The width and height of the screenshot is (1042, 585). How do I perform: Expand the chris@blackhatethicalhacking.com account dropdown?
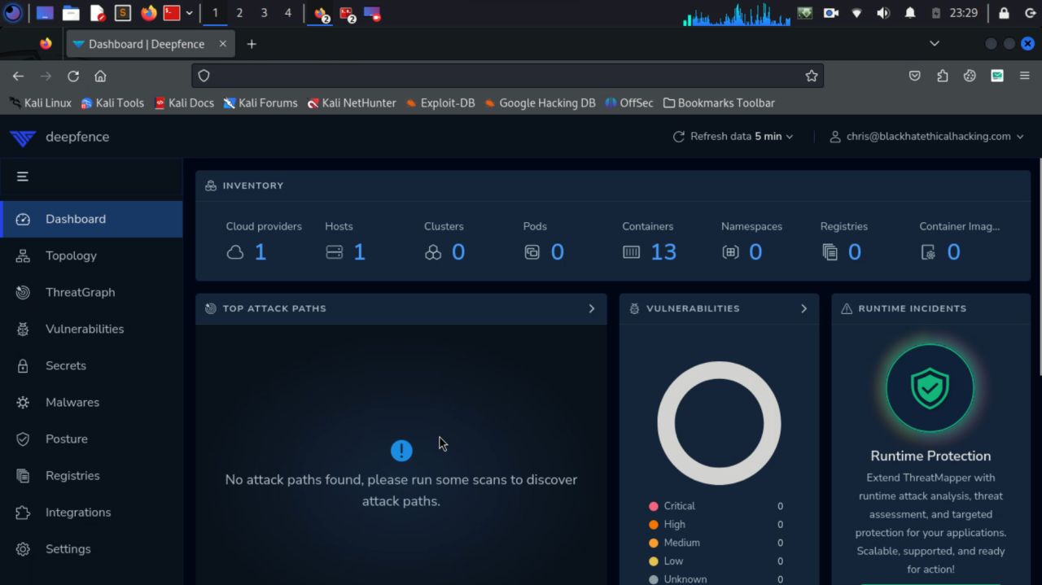pyautogui.click(x=927, y=137)
